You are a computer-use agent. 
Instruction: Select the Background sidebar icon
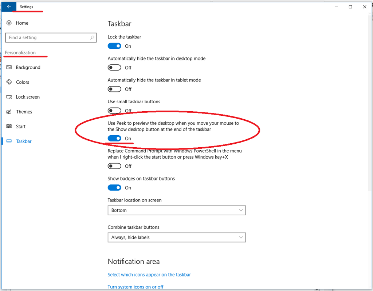click(x=9, y=67)
